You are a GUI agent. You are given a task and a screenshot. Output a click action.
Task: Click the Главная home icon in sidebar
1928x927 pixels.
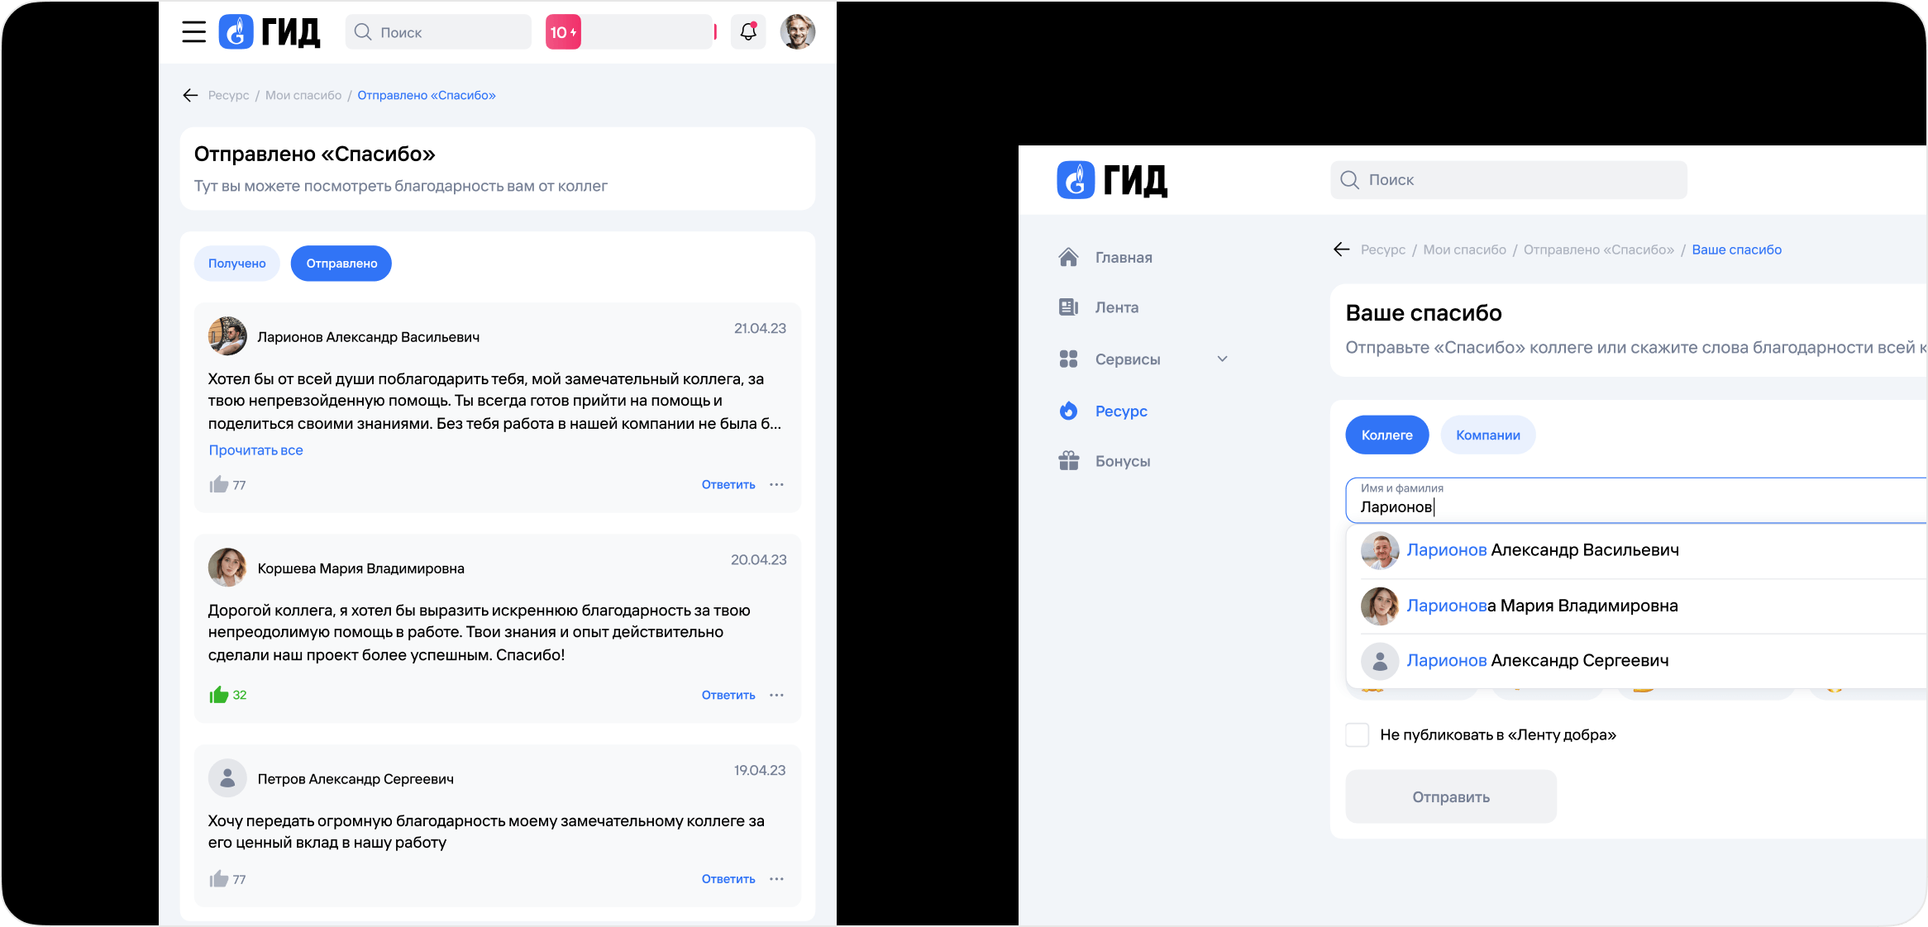point(1068,258)
